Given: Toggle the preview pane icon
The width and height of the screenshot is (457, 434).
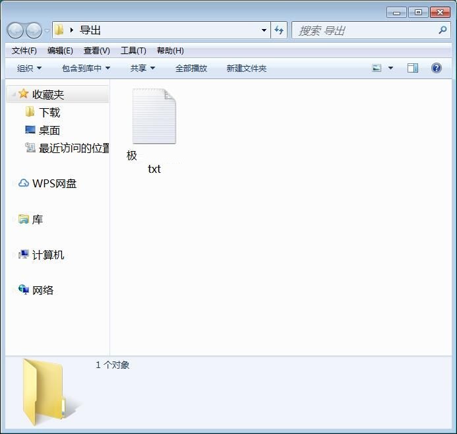Looking at the screenshot, I should coord(413,68).
